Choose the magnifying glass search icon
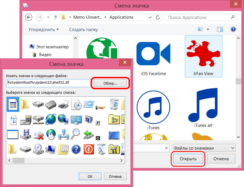The height and width of the screenshot is (187, 244). [76, 134]
